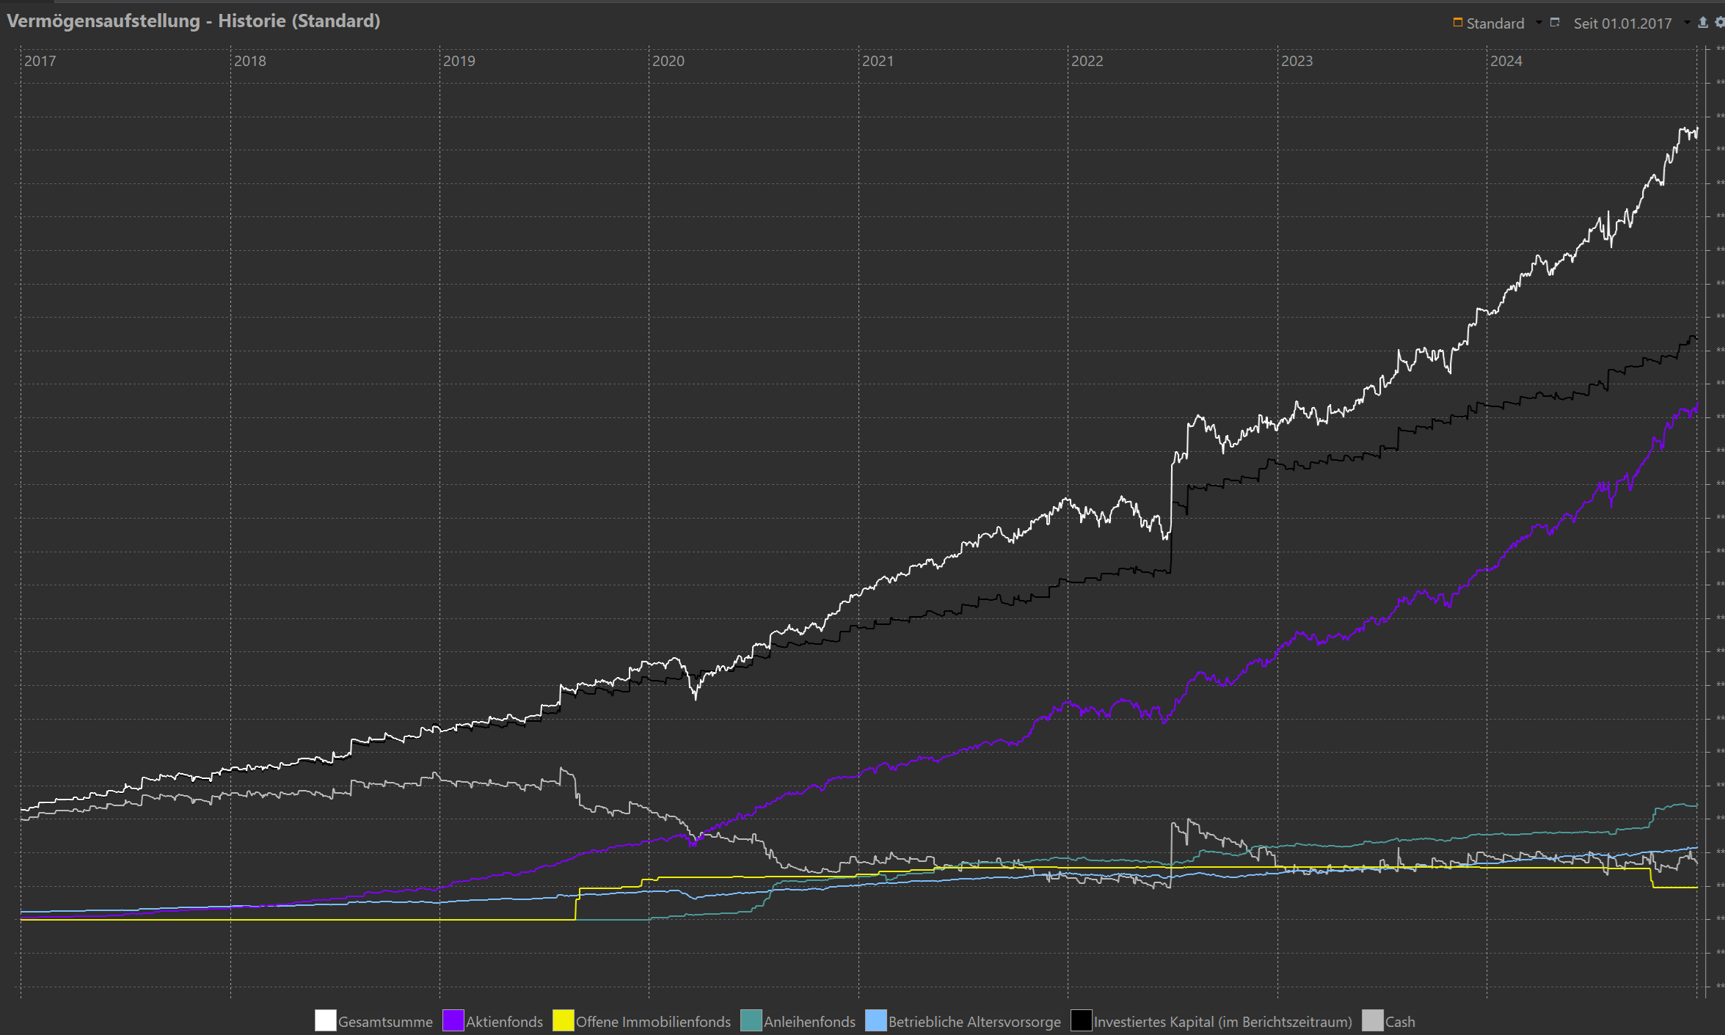Image resolution: width=1725 pixels, height=1035 pixels.
Task: Click orange Standard view icon
Action: 1458,23
